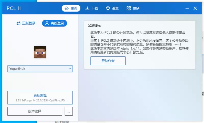The height and width of the screenshot is (123, 204).
Task: Close the PCL II window
Action: tap(195, 8)
